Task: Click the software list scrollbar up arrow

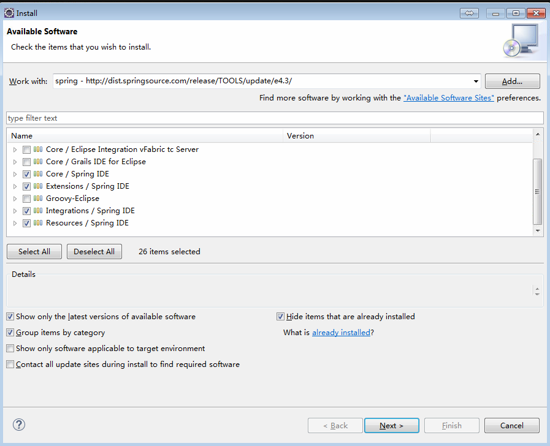Action: [x=537, y=134]
